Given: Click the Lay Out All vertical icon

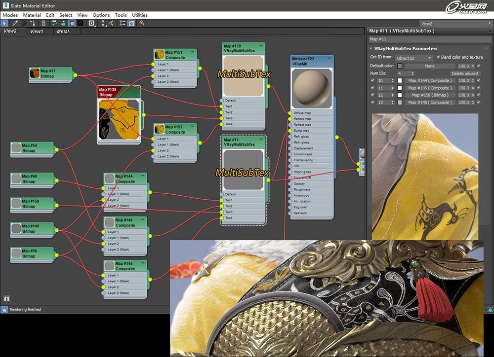Looking at the screenshot, I should coord(103,23).
